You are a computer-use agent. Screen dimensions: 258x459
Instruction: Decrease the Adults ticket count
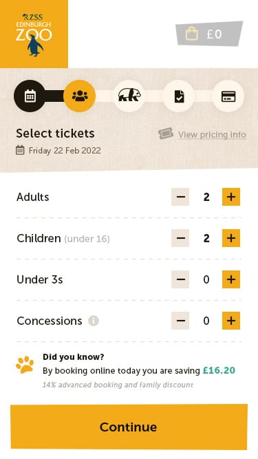point(180,197)
